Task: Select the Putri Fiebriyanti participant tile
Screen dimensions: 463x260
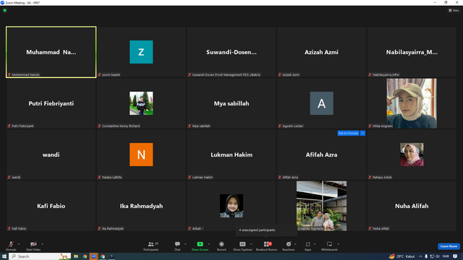Action: click(51, 103)
